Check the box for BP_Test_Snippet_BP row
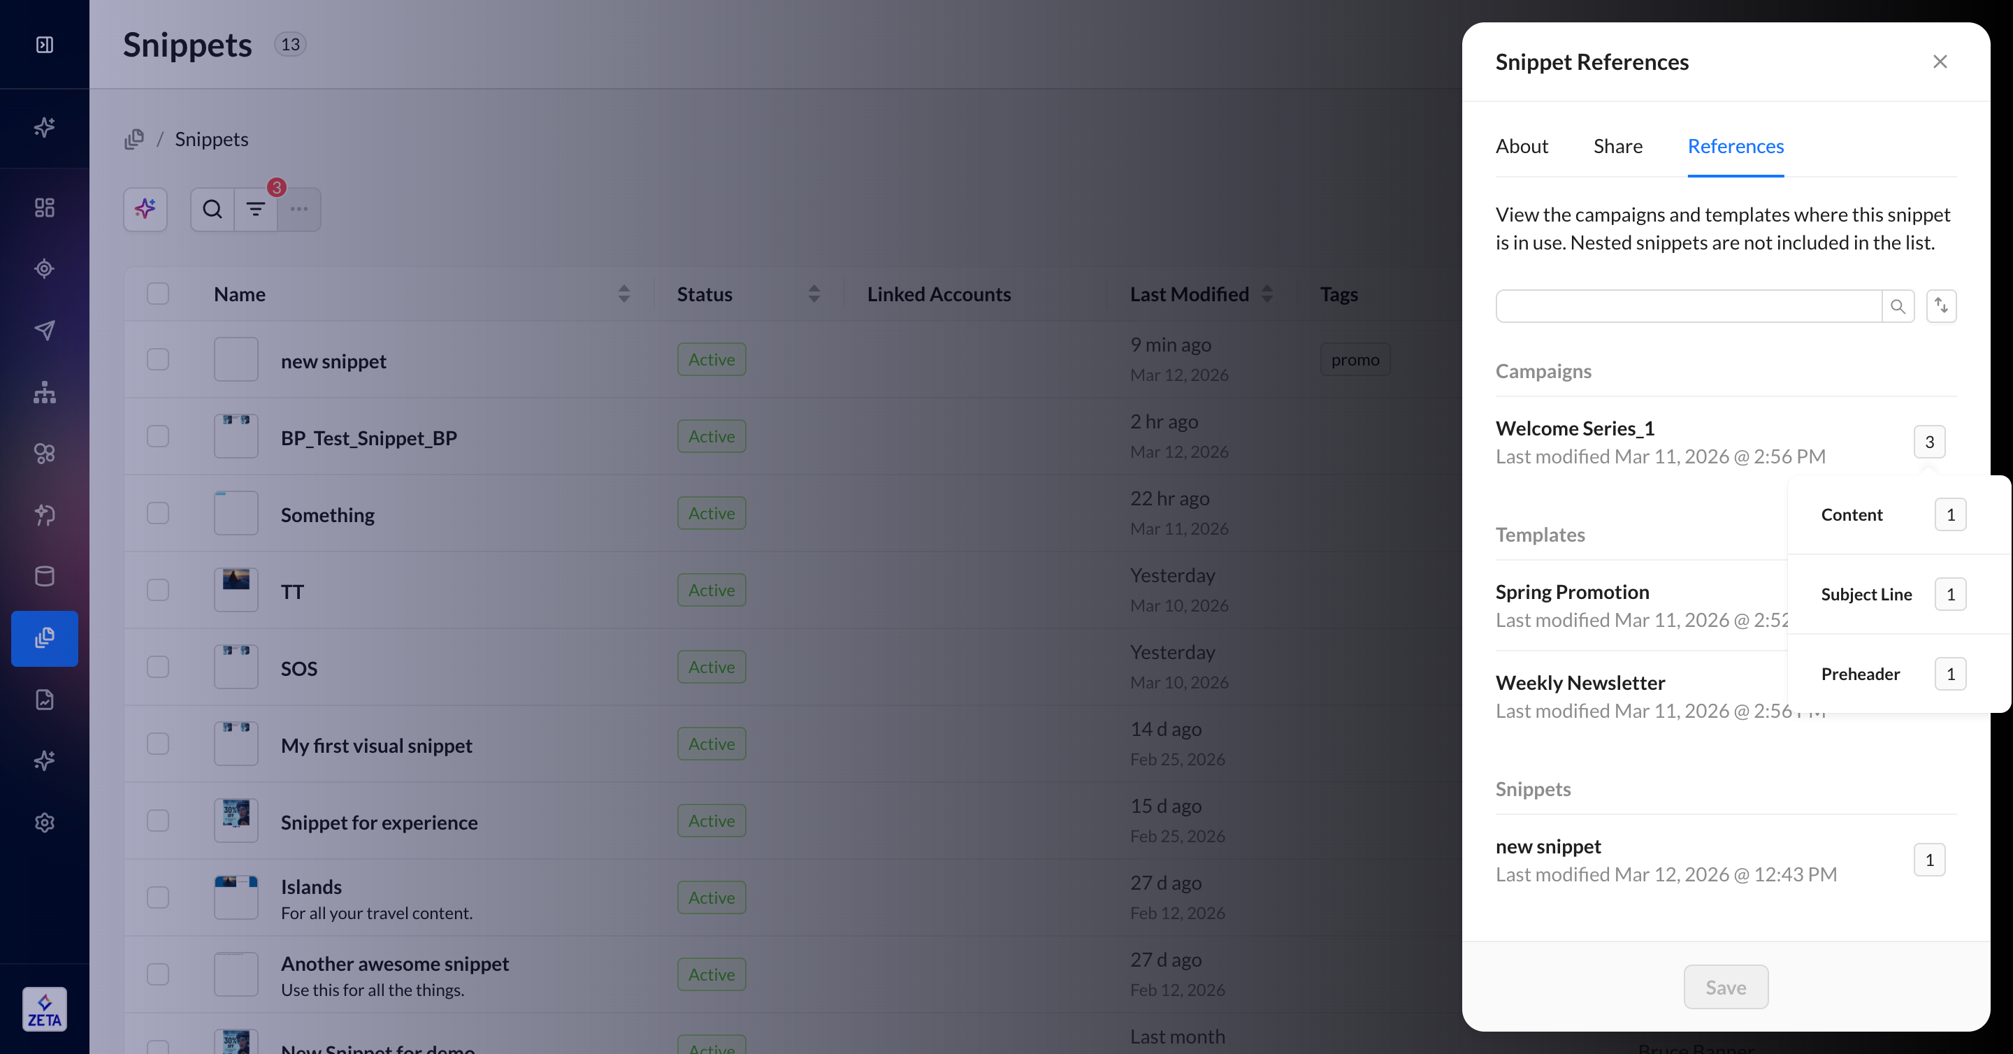The height and width of the screenshot is (1054, 2013). coord(158,436)
